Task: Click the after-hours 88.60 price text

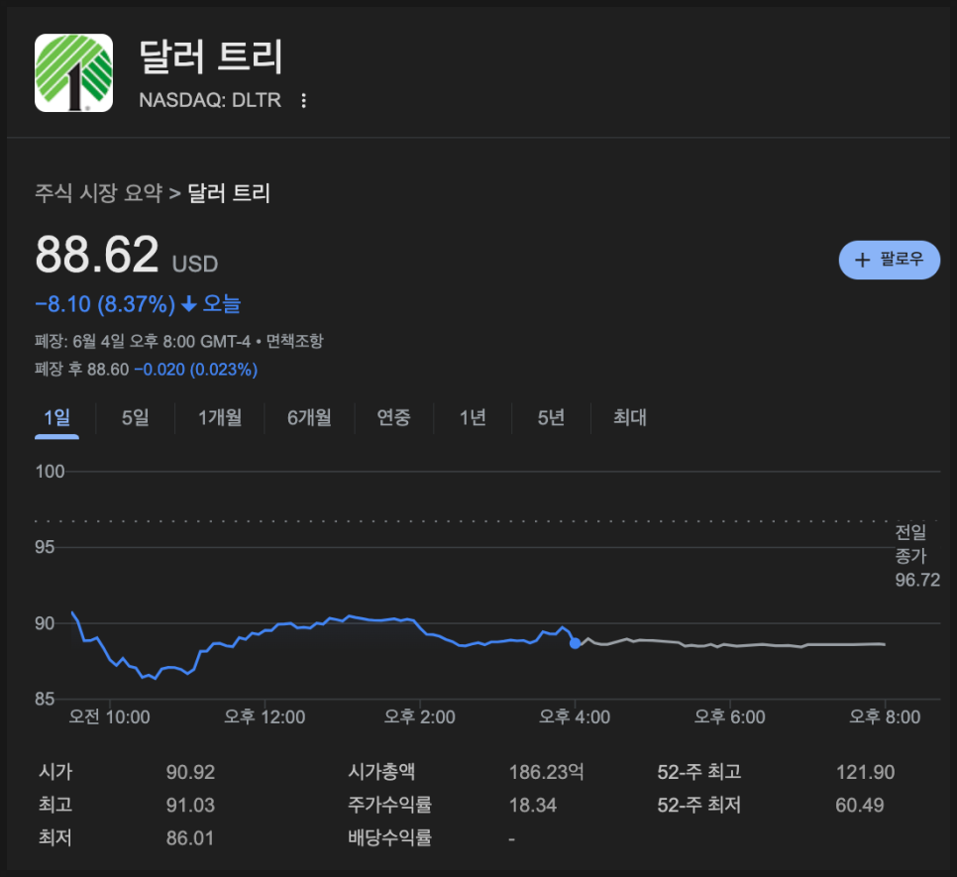Action: coord(108,370)
